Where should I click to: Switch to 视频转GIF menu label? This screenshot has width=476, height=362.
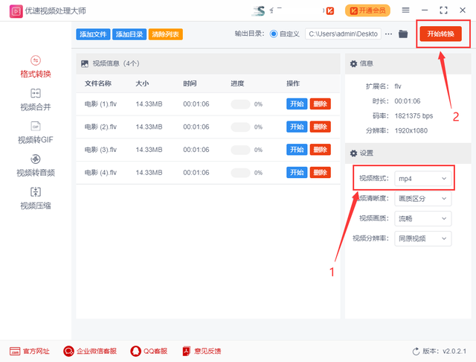click(36, 140)
